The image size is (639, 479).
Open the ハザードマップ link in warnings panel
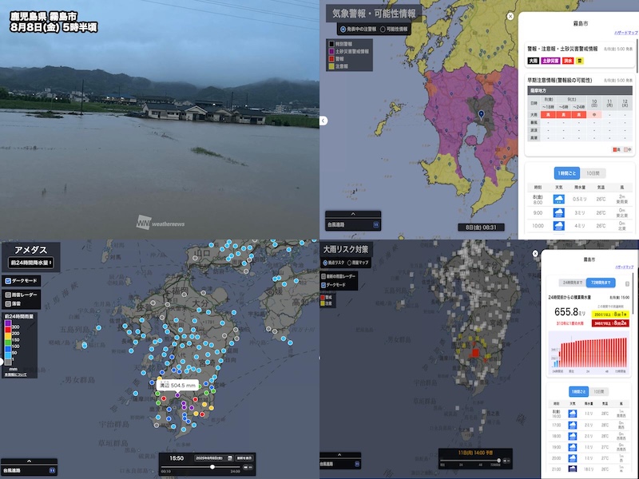point(625,33)
